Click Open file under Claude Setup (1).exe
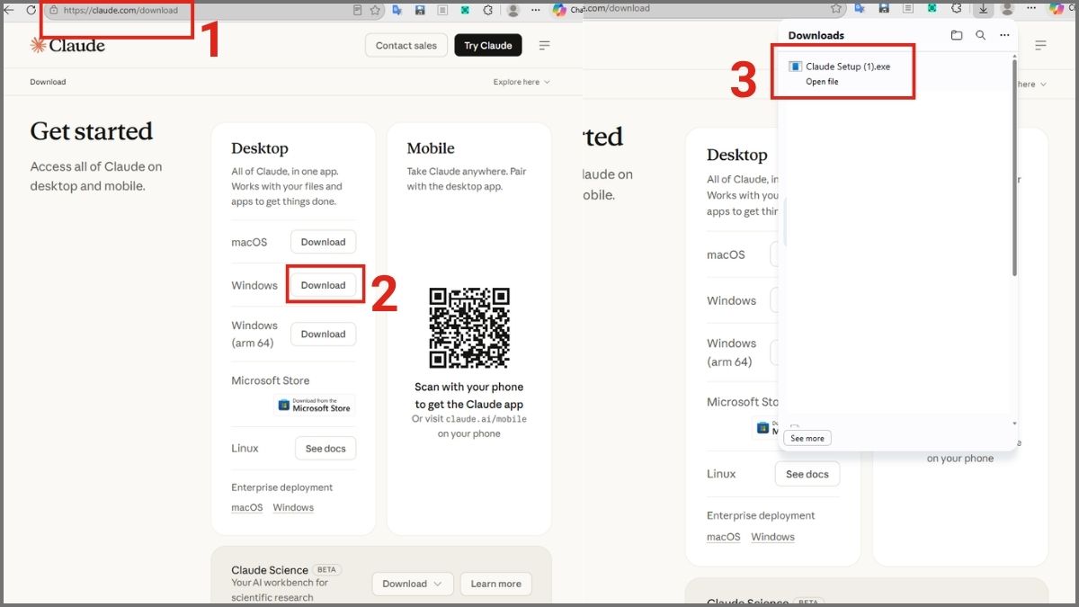The image size is (1079, 607). 822,82
